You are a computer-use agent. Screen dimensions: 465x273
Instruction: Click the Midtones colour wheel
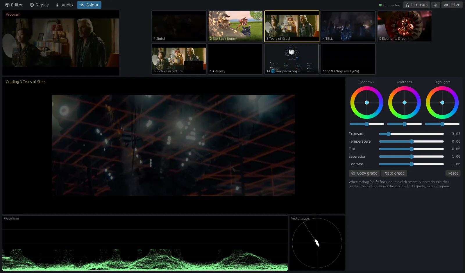[405, 103]
